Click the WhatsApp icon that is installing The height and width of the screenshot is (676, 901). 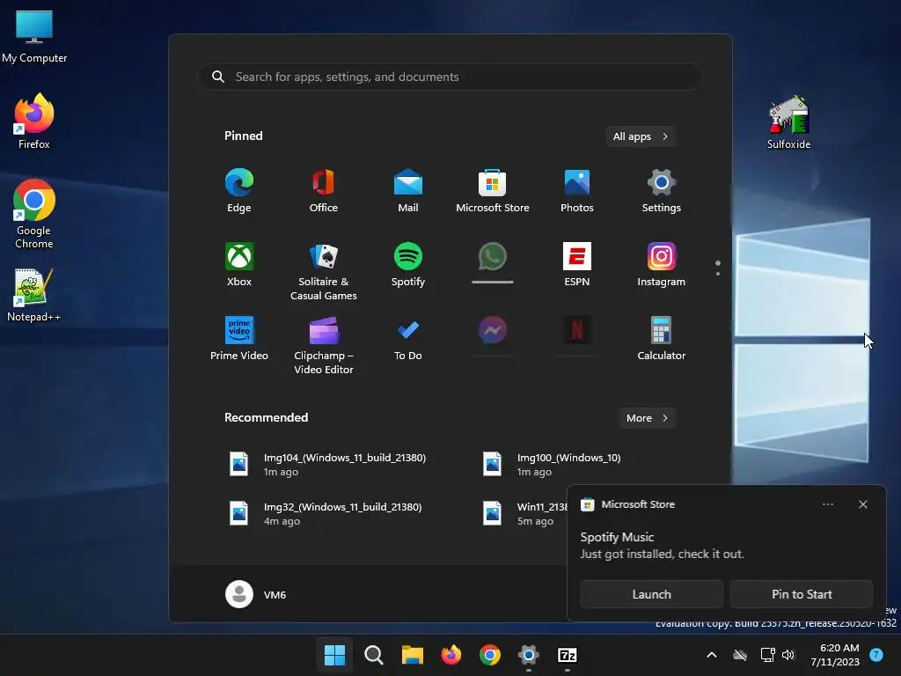[493, 257]
